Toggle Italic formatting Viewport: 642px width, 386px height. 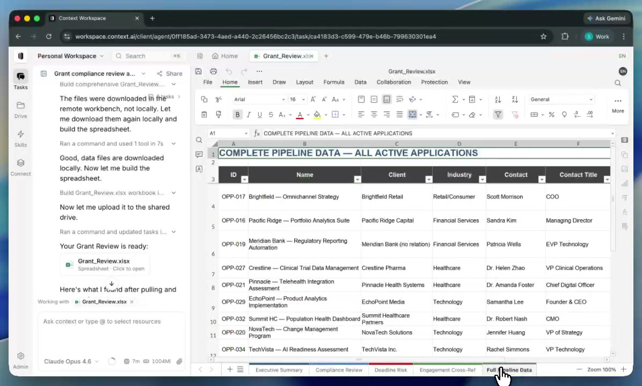pyautogui.click(x=249, y=115)
